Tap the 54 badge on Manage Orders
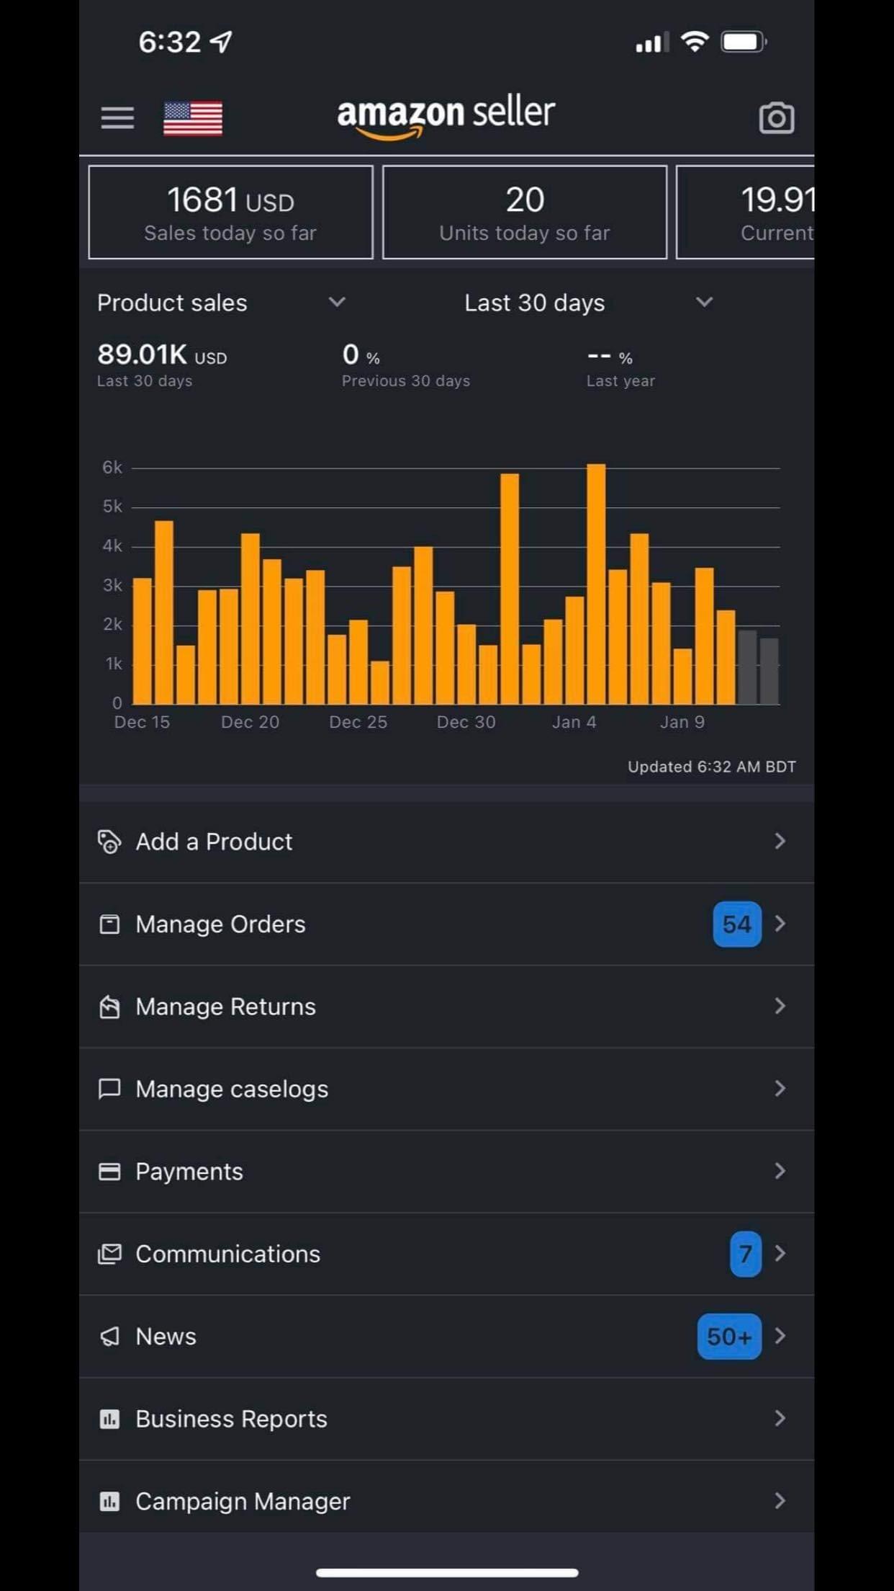 point(736,924)
